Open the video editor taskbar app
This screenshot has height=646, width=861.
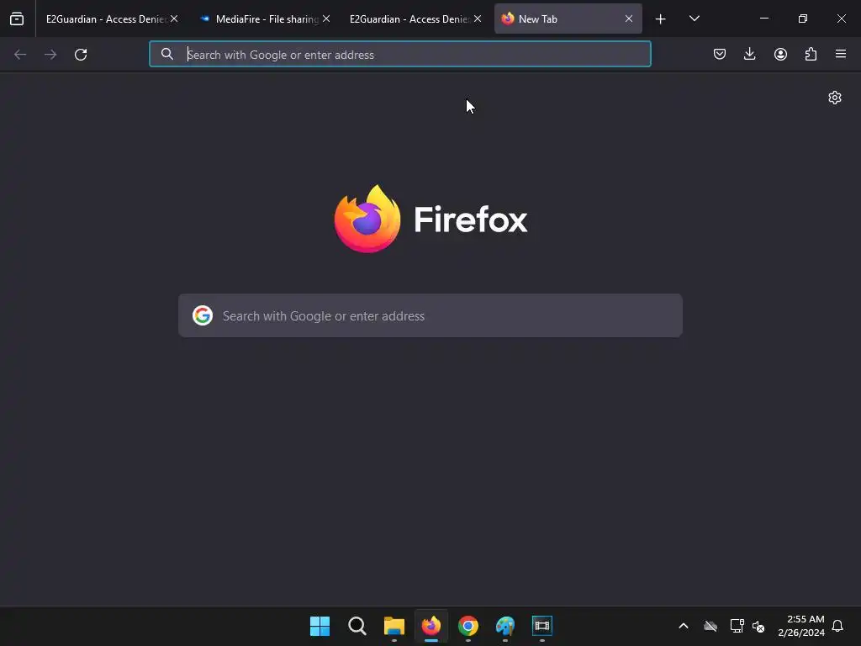[x=542, y=626]
